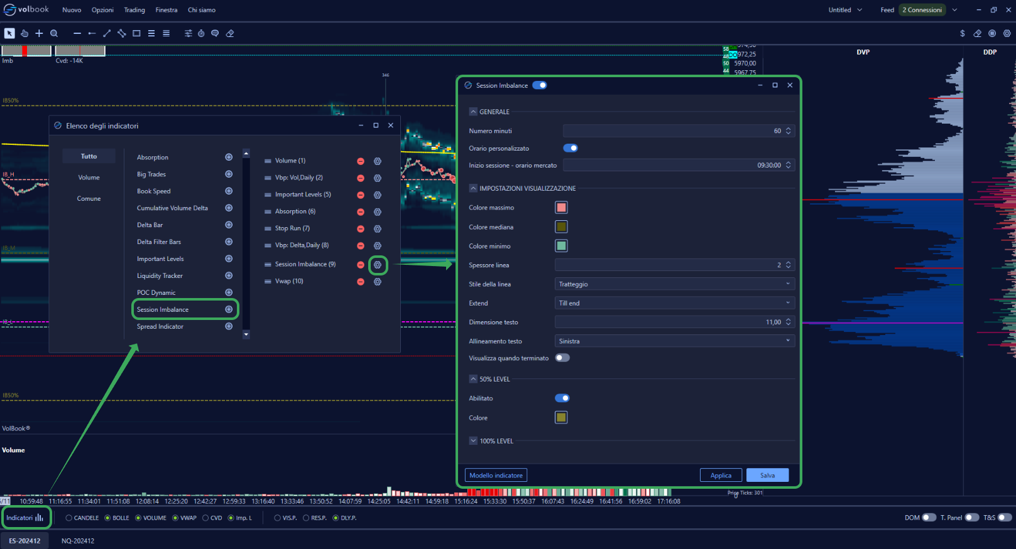The height and width of the screenshot is (549, 1016).
Task: Open the Finestra menu
Action: (167, 10)
